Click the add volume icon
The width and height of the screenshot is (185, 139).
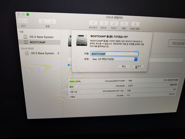pyautogui.click(x=43, y=21)
